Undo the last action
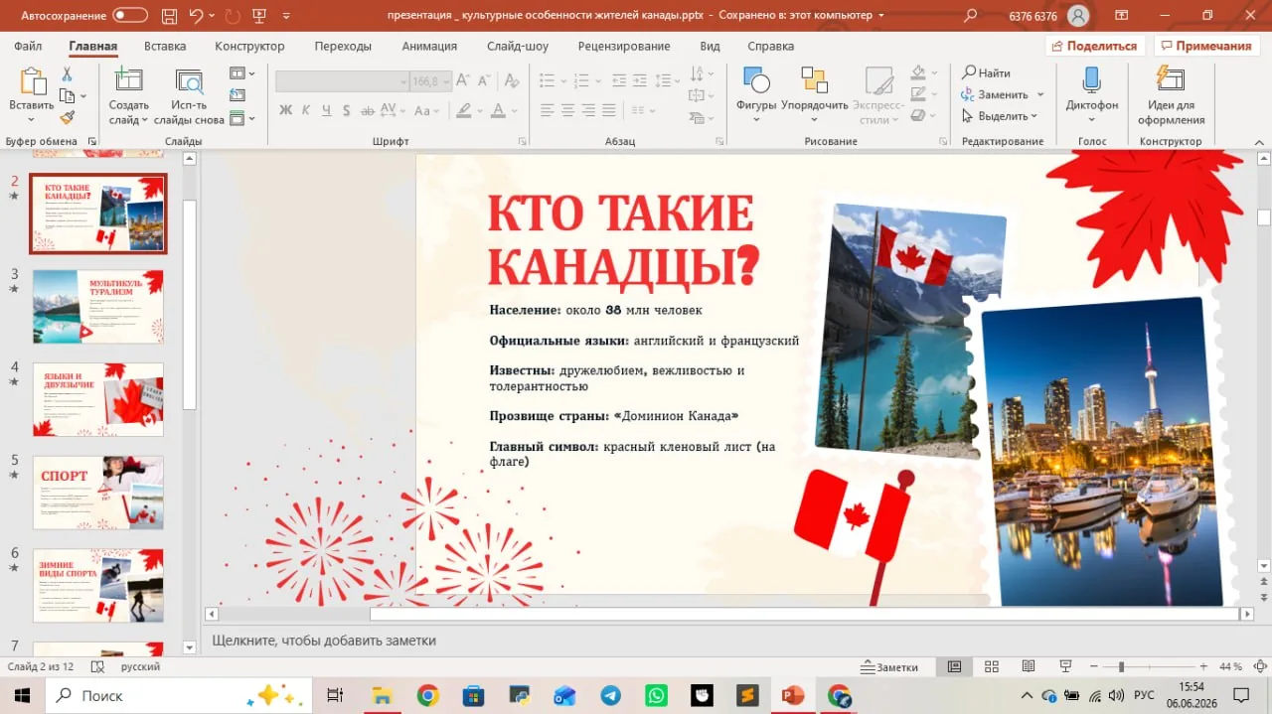 coord(196,15)
